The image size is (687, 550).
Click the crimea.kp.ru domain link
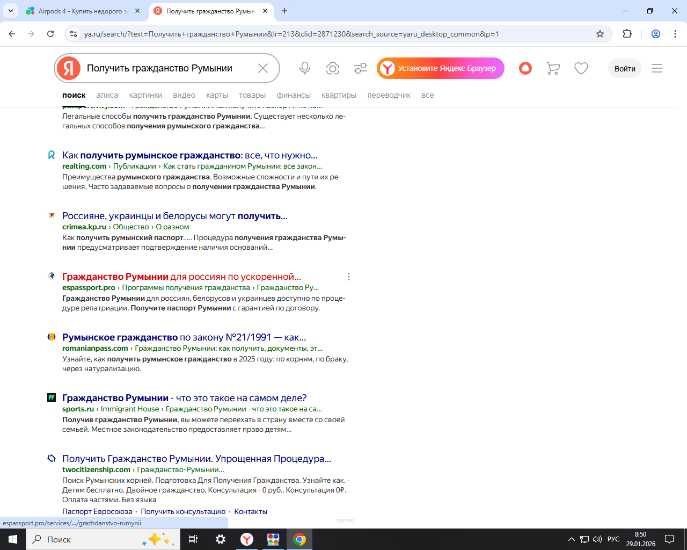84,227
